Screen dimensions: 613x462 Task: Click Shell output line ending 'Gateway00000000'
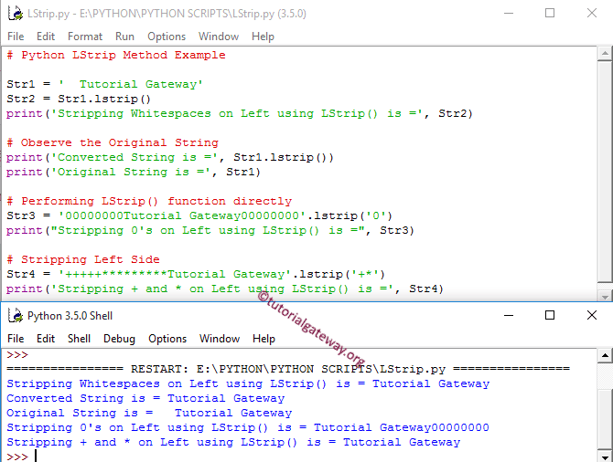[247, 427]
